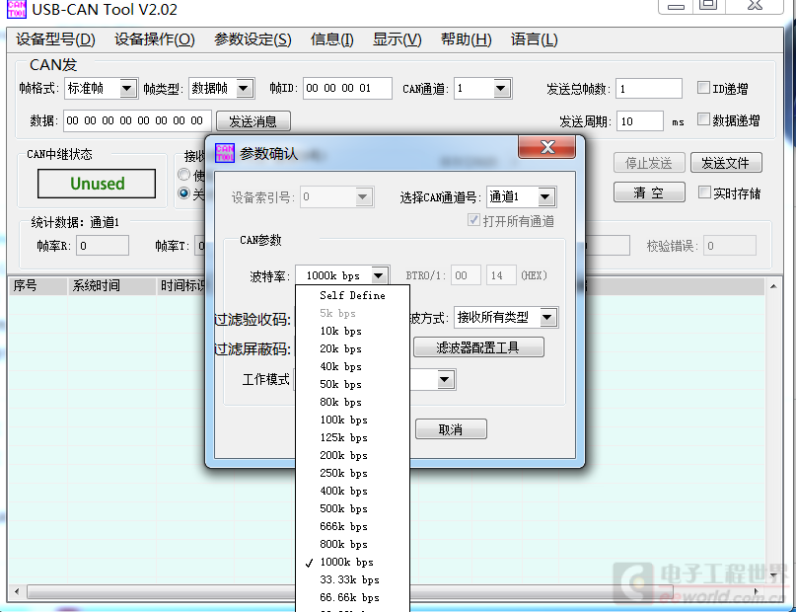Click the 发送周期 input field
Viewport: 796px width, 612px height.
639,120
